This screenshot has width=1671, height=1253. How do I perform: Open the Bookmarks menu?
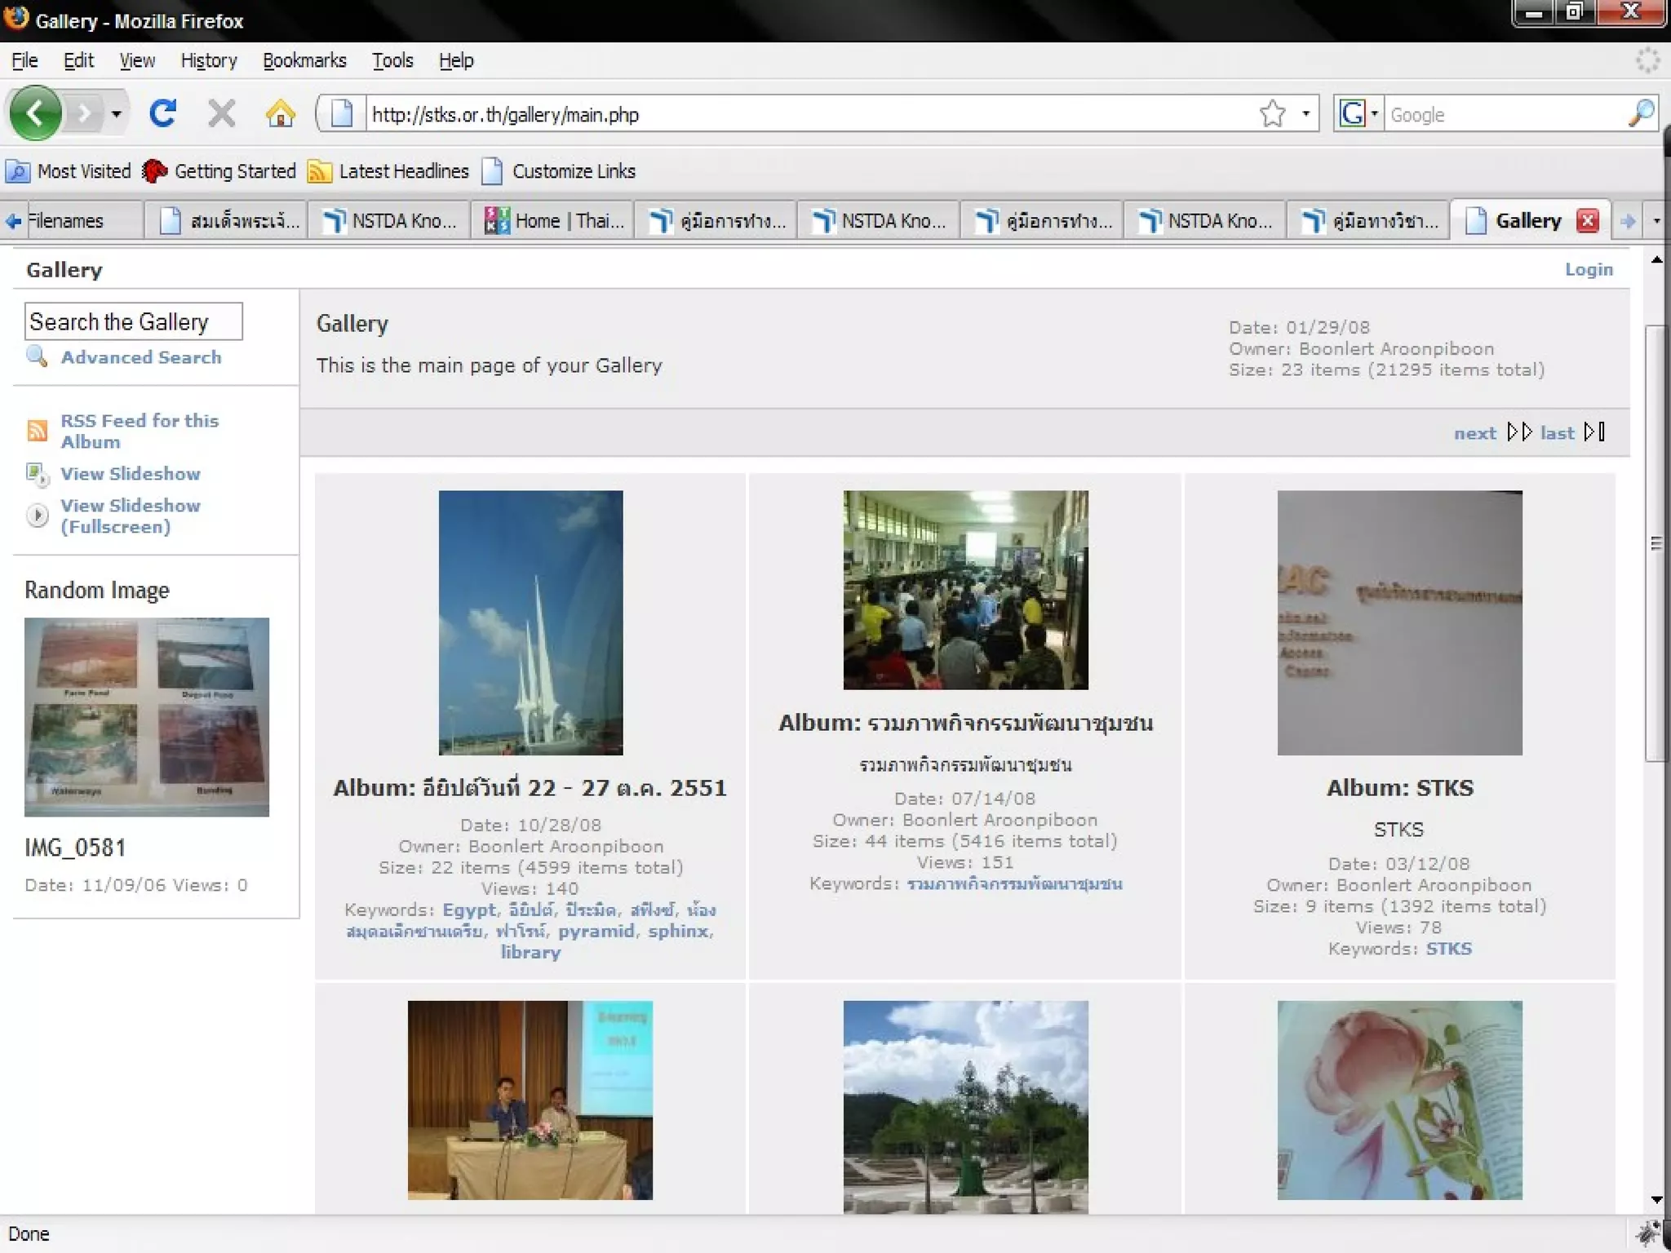coord(304,60)
